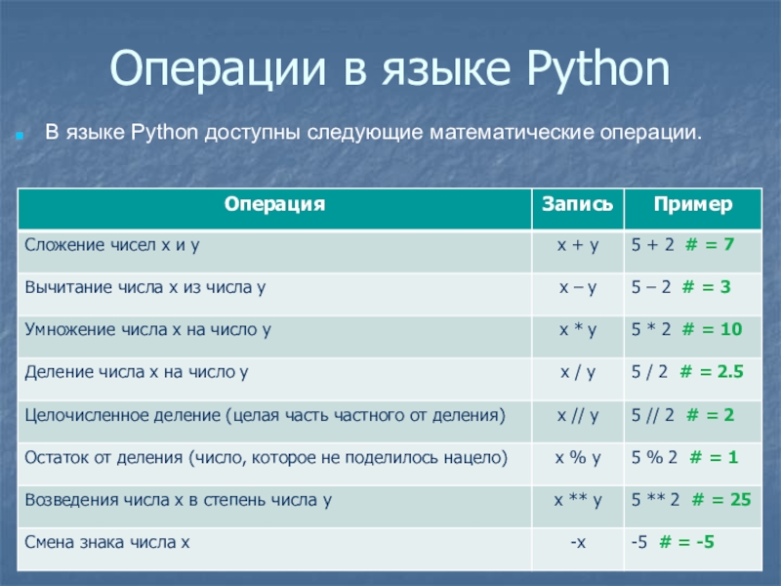Image resolution: width=781 pixels, height=586 pixels.
Task: Click the example "5 + 2 # = 7"
Action: click(x=682, y=245)
